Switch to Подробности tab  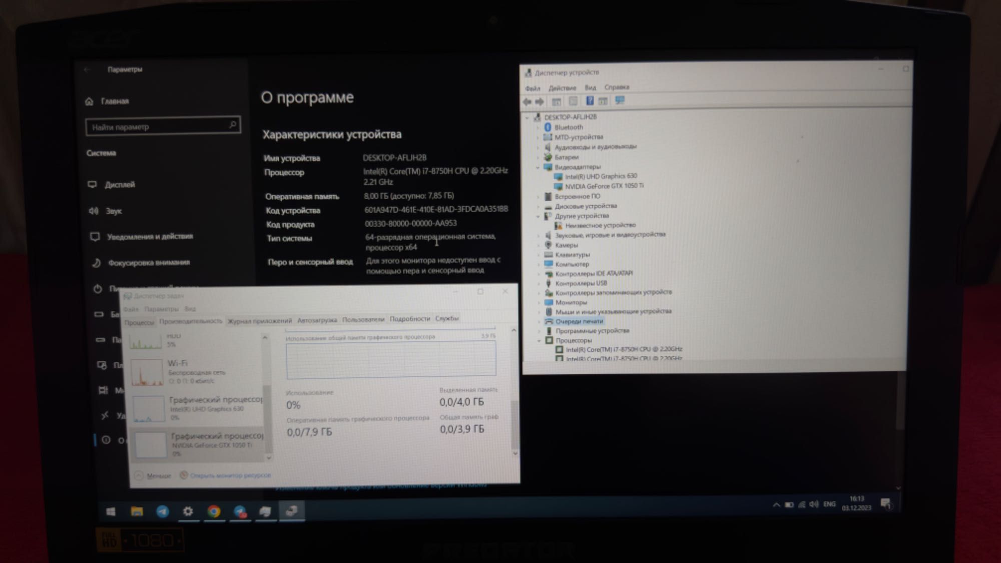pyautogui.click(x=409, y=319)
